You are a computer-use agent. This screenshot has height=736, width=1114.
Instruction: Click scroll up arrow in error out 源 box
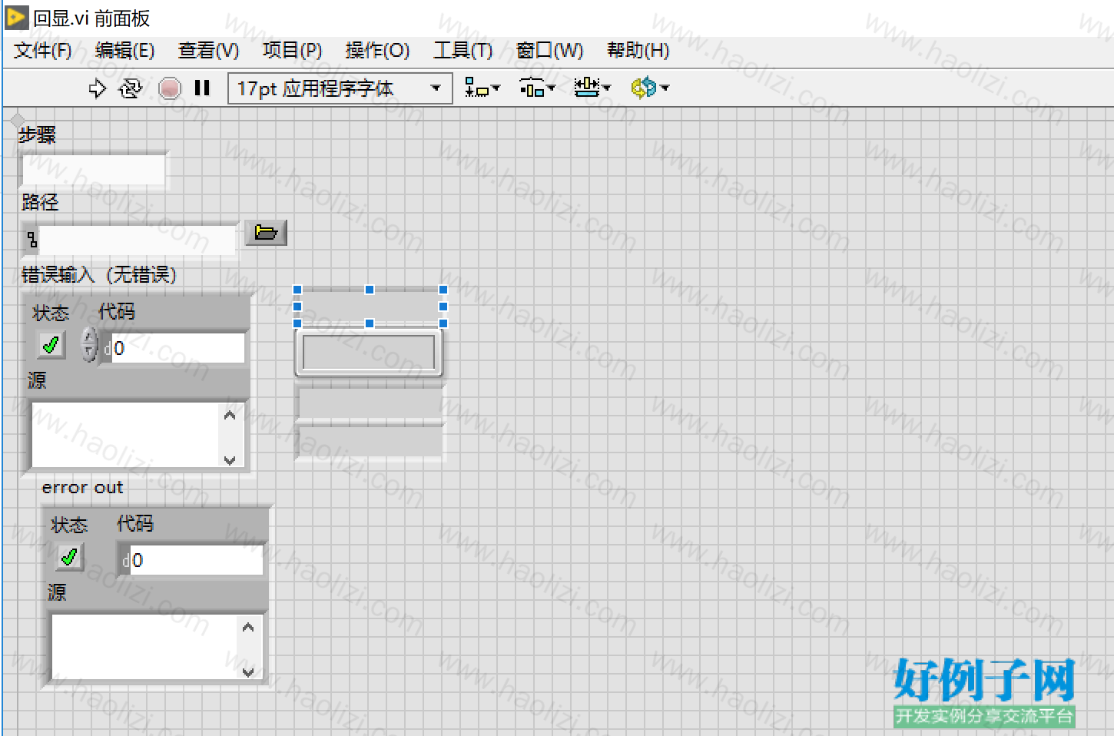pyautogui.click(x=248, y=628)
